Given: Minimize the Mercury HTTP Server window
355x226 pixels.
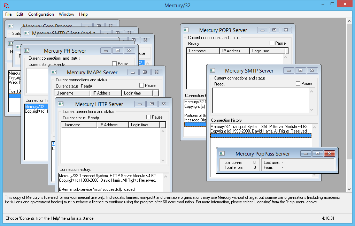Looking at the screenshot, I should [140, 104].
